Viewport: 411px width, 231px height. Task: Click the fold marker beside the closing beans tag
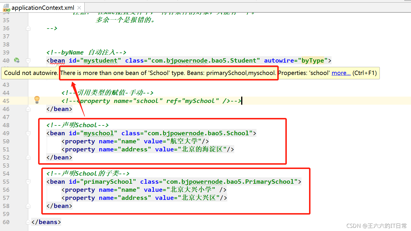pos(28,222)
